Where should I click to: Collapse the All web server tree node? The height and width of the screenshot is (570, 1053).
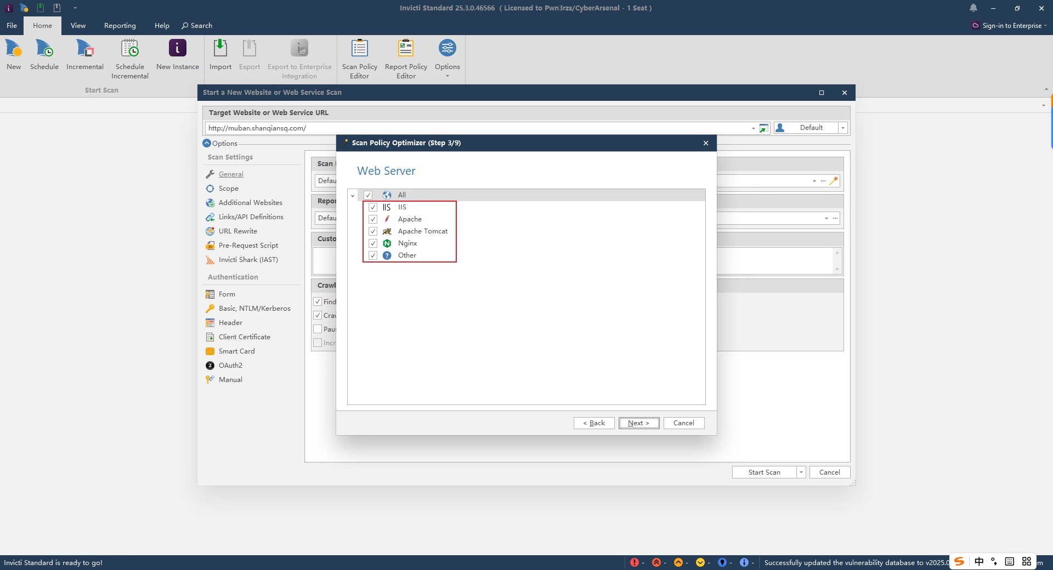[353, 195]
